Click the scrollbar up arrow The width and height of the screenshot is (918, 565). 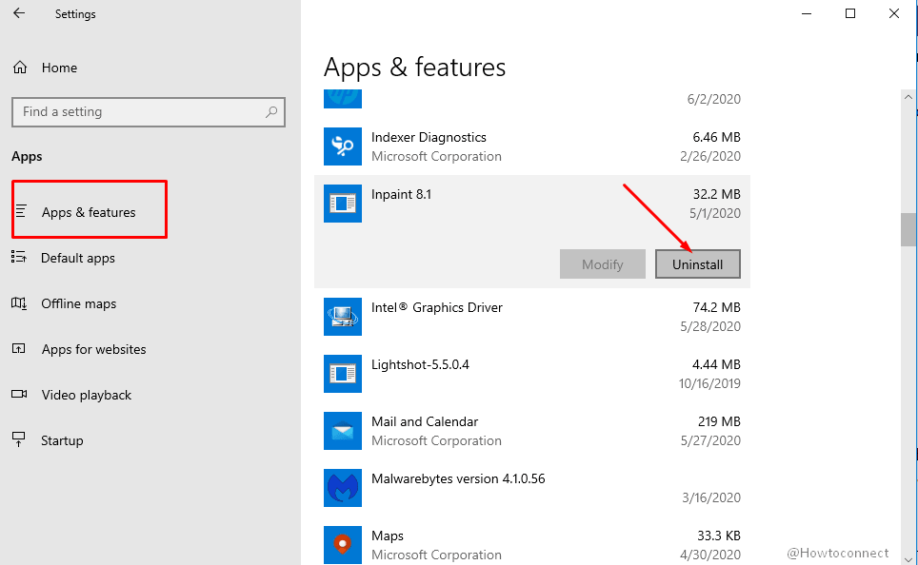[908, 97]
